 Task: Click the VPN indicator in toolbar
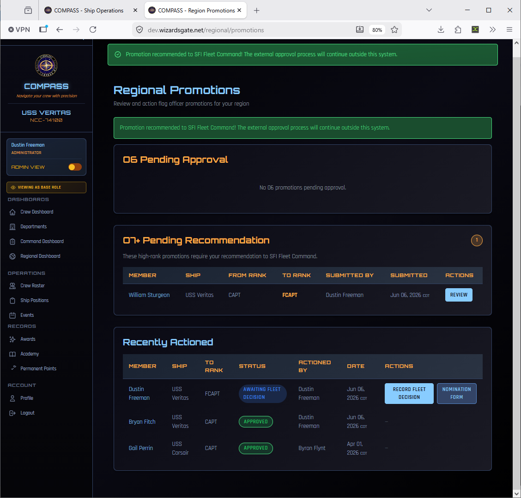click(x=19, y=30)
